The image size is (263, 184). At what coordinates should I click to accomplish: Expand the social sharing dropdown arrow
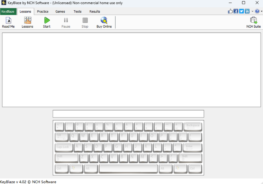[252, 11]
